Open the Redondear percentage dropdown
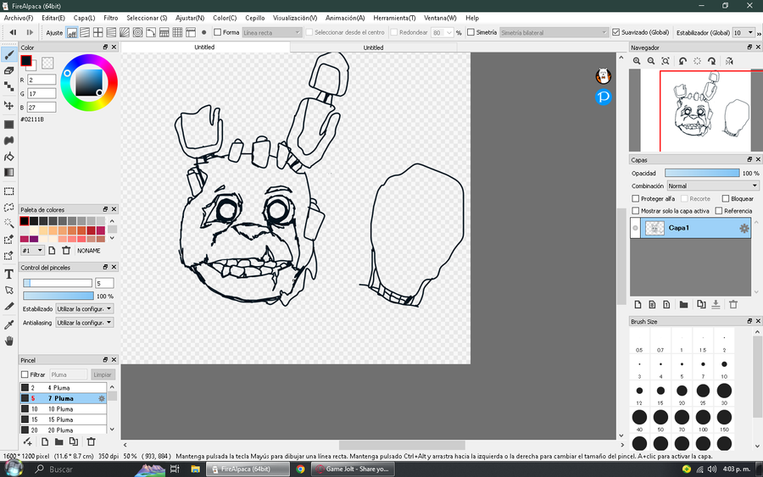This screenshot has width=763, height=477. pos(443,32)
